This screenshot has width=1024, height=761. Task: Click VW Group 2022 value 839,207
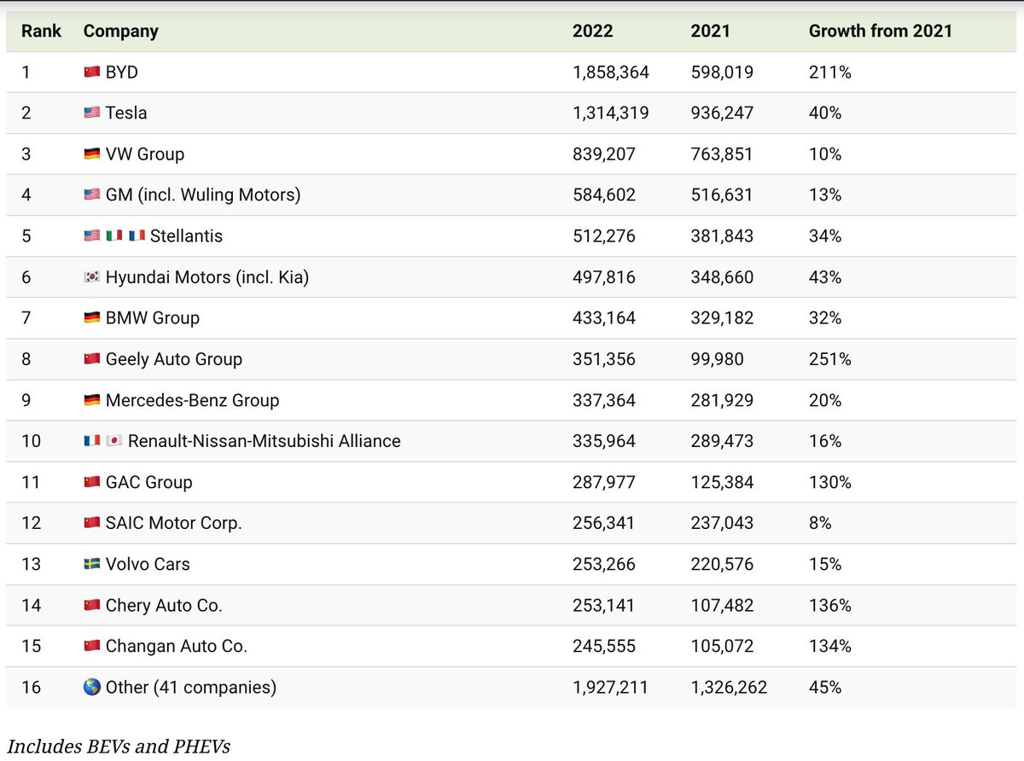click(604, 154)
